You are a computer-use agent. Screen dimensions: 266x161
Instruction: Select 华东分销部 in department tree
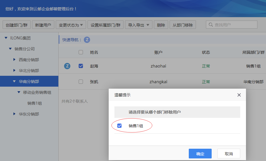coord(29,114)
